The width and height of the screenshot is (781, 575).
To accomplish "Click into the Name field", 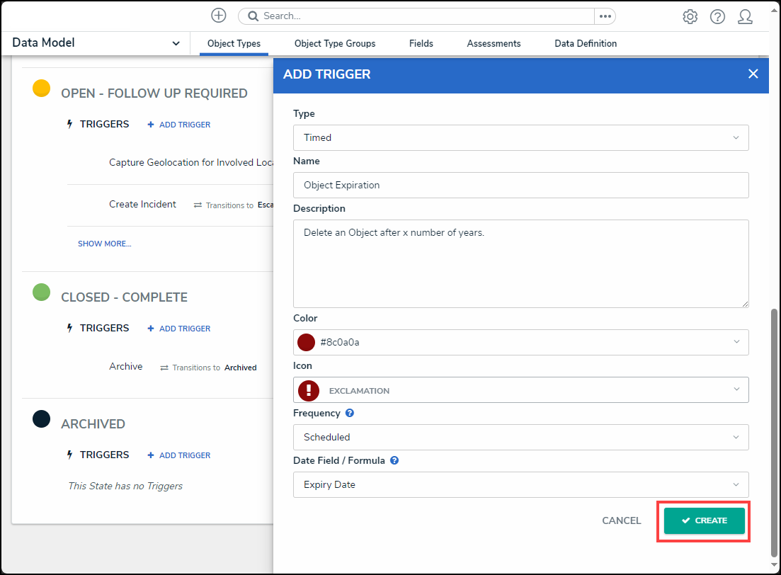I will pyautogui.click(x=520, y=185).
